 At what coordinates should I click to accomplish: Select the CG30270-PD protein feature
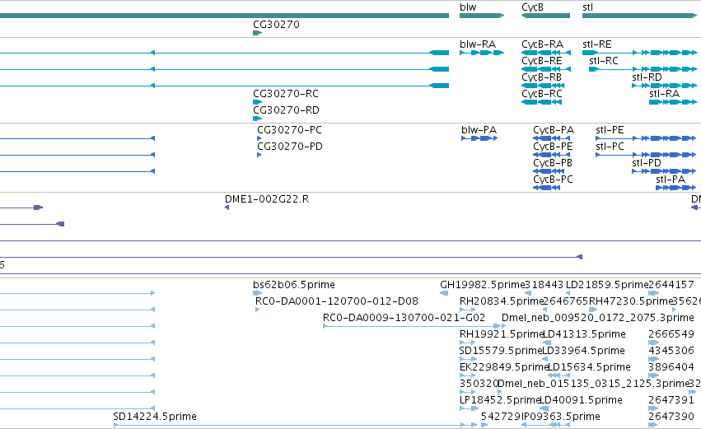[259, 155]
